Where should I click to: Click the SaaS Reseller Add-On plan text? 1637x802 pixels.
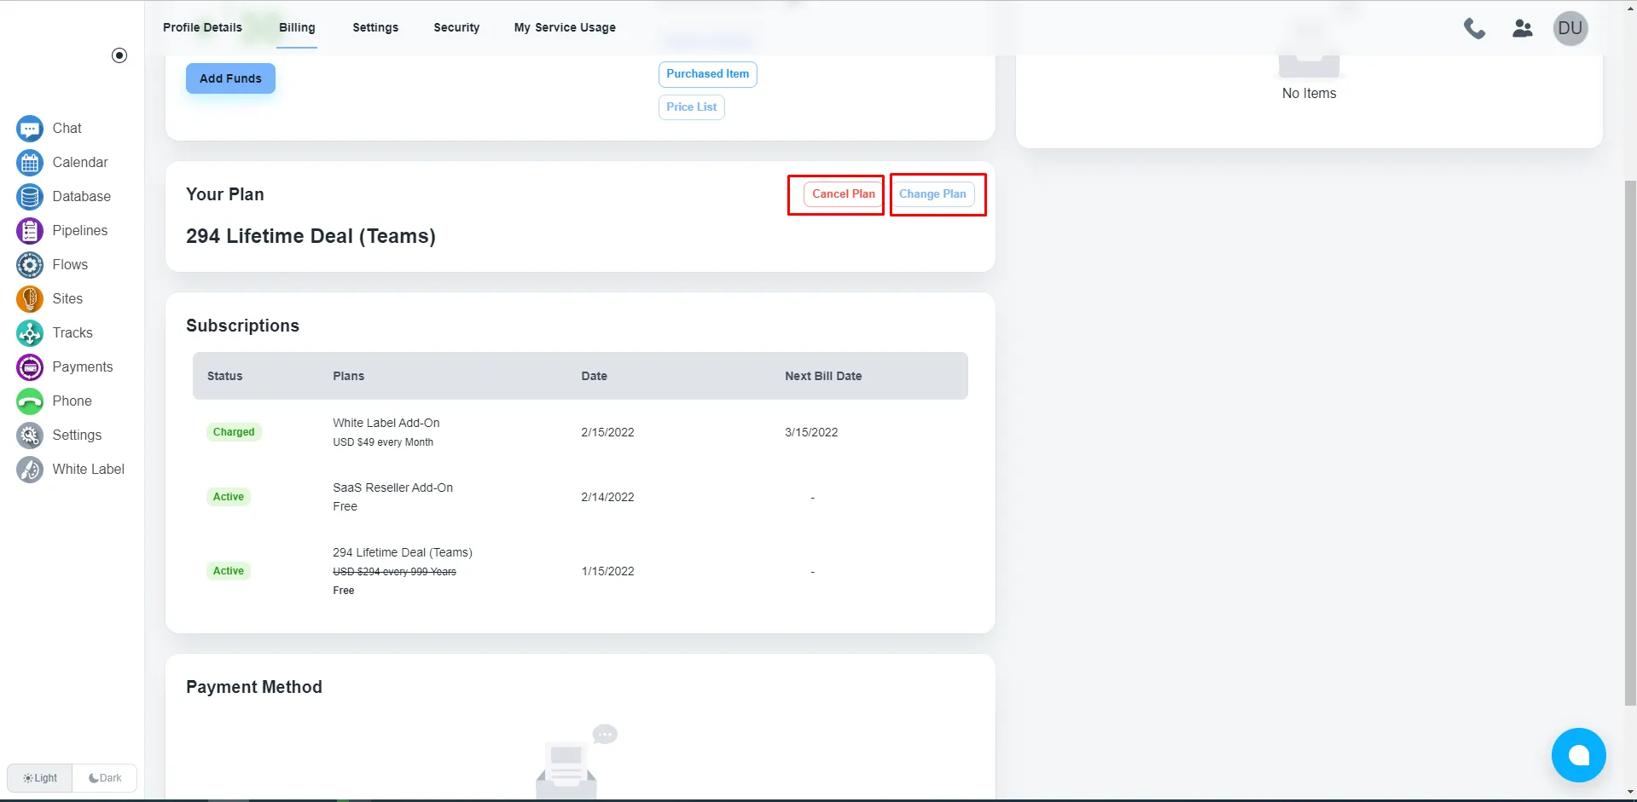tap(392, 488)
